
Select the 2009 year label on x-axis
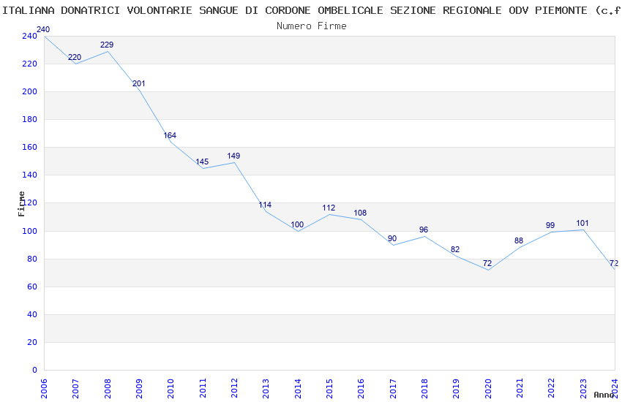pyautogui.click(x=139, y=389)
